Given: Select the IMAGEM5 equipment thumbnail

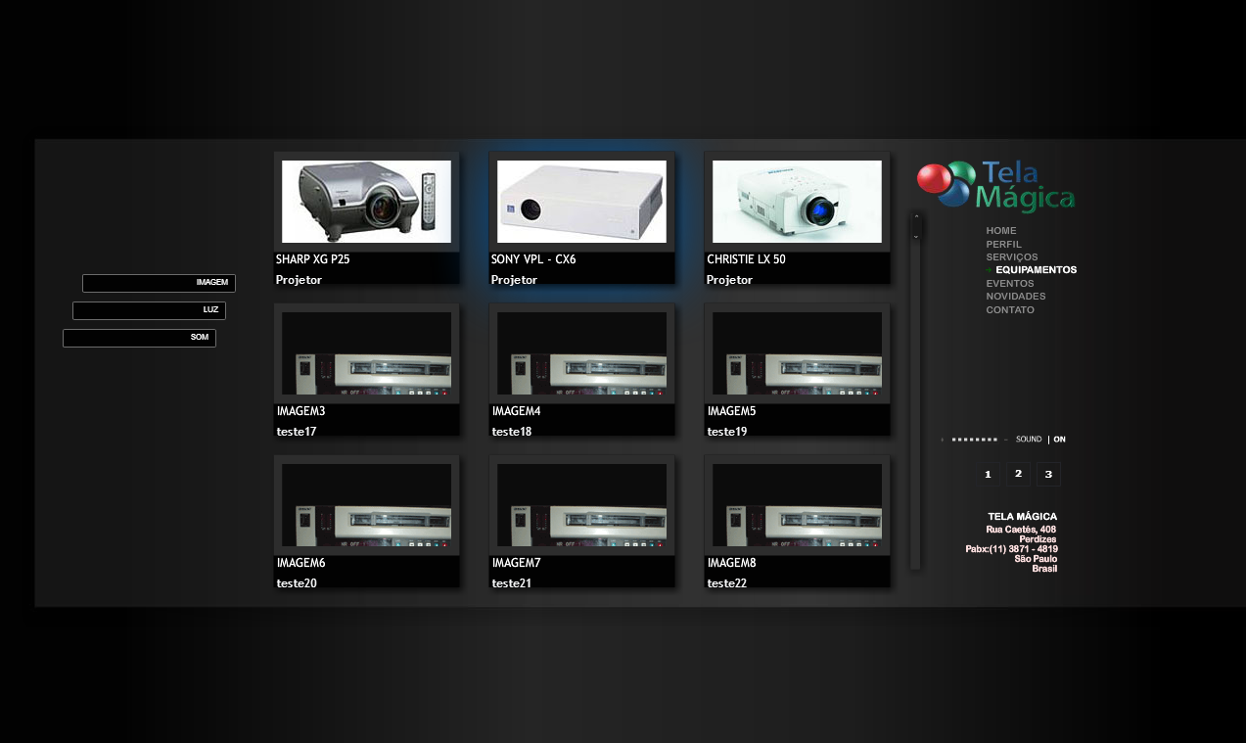Looking at the screenshot, I should pyautogui.click(x=797, y=353).
